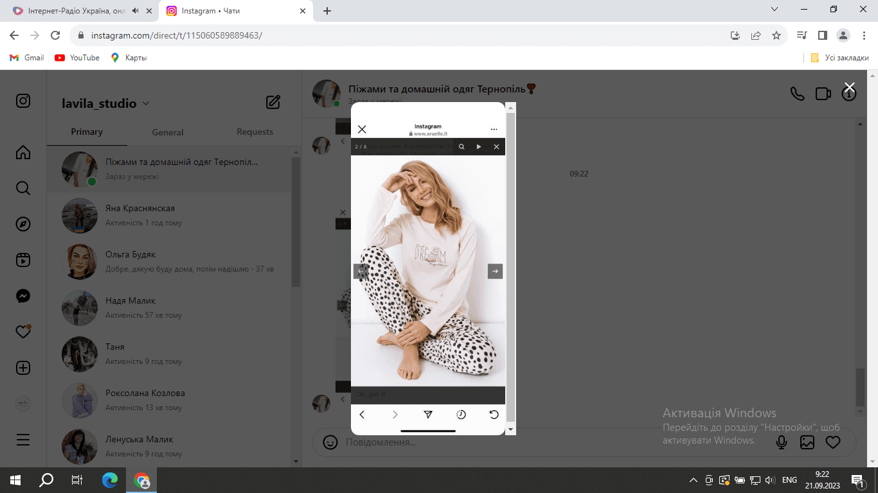This screenshot has width=878, height=493.
Task: Click the address bar URL
Action: (177, 35)
